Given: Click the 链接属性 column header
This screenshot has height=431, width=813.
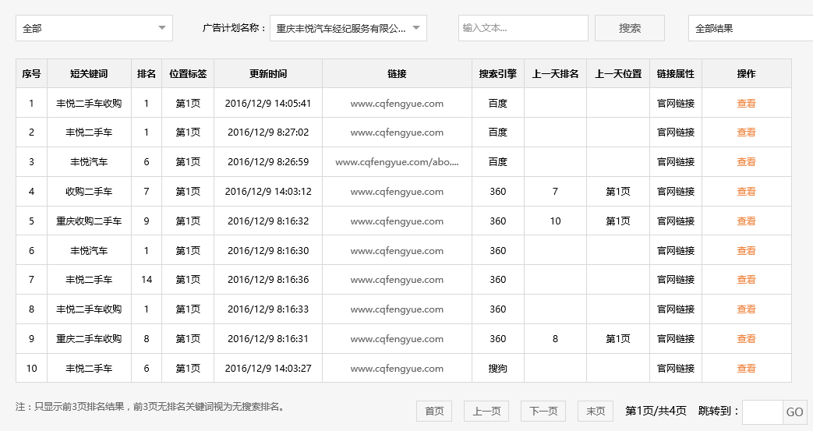Looking at the screenshot, I should coord(676,73).
